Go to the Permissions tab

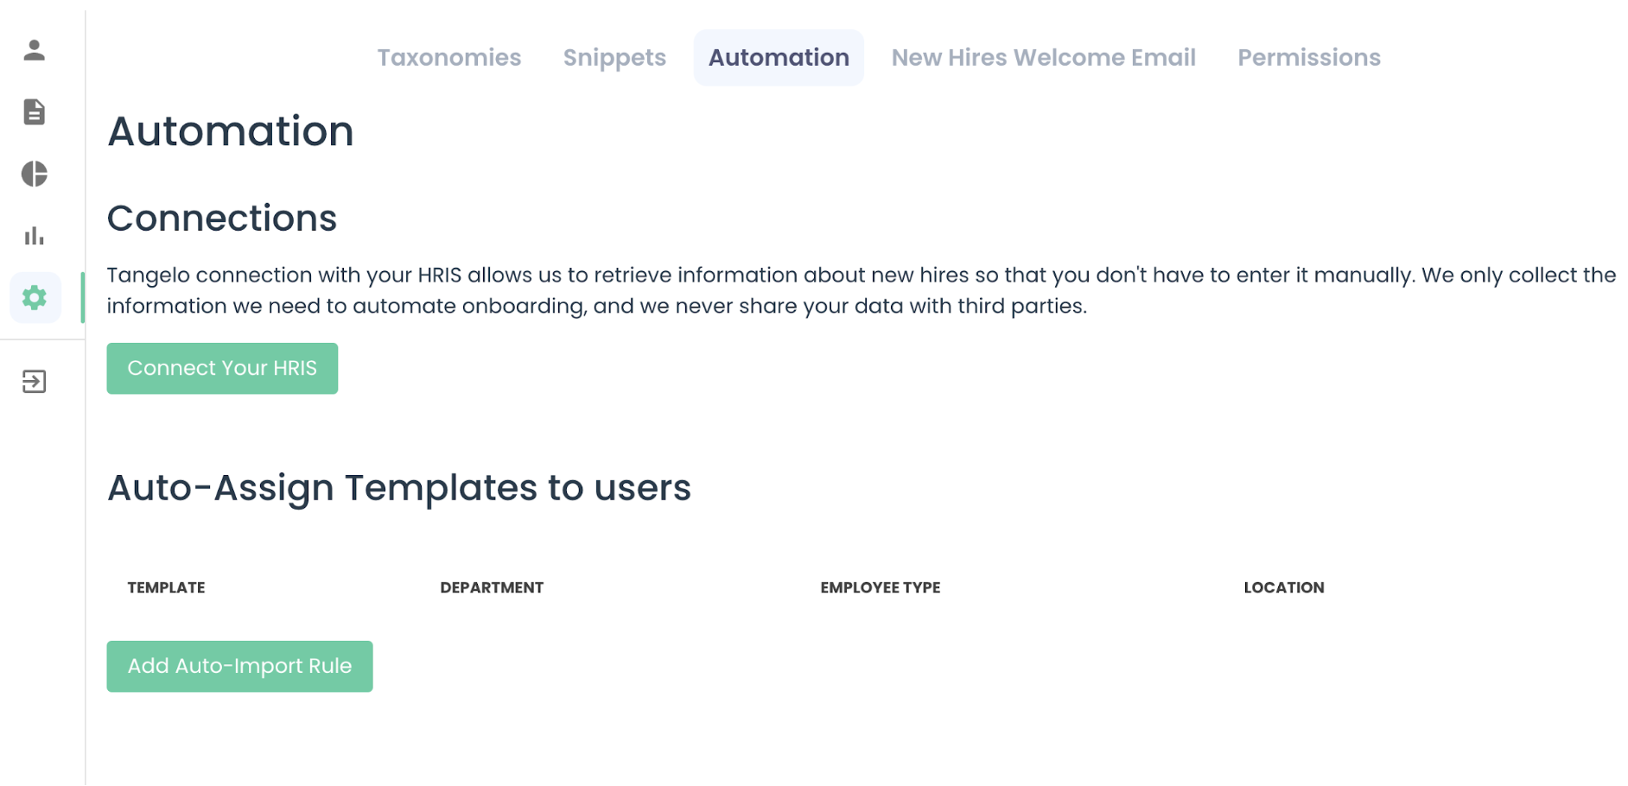[1309, 58]
